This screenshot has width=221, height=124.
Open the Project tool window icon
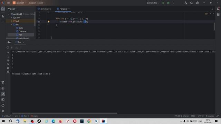click(3, 9)
